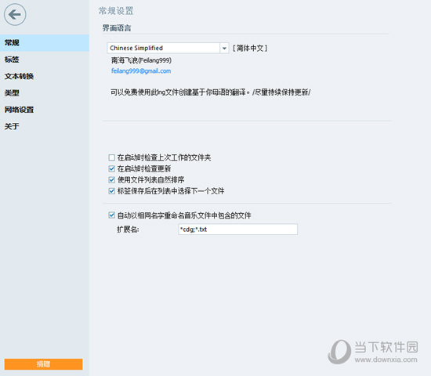Open the 关于 page
This screenshot has height=376, width=431.
click(x=45, y=127)
